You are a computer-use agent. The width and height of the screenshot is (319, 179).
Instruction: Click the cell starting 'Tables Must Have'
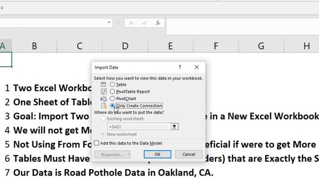pos(51,159)
